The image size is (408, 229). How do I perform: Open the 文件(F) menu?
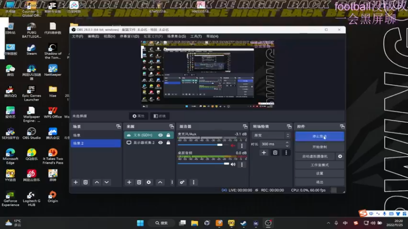(78, 36)
